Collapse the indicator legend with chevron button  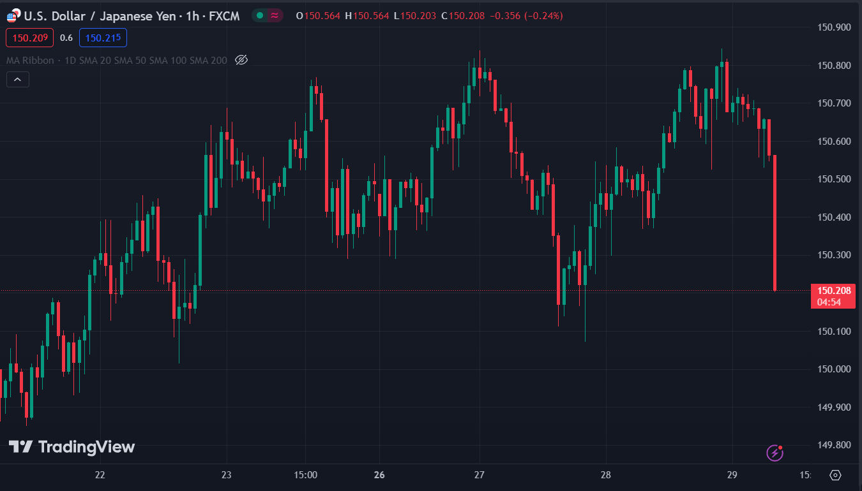click(x=17, y=80)
